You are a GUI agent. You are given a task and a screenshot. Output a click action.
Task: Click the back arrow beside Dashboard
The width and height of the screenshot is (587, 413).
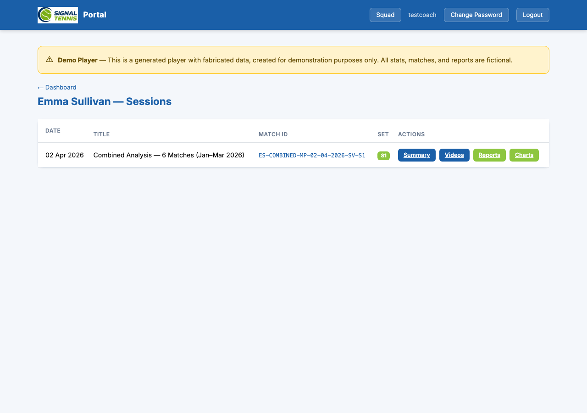coord(40,87)
